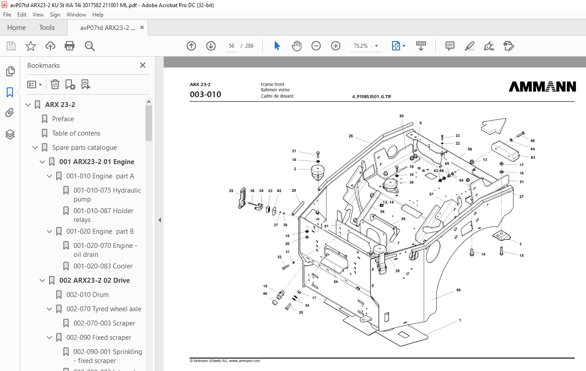586x371 pixels.
Task: Select the Highlight text pen tool
Action: pyautogui.click(x=469, y=46)
